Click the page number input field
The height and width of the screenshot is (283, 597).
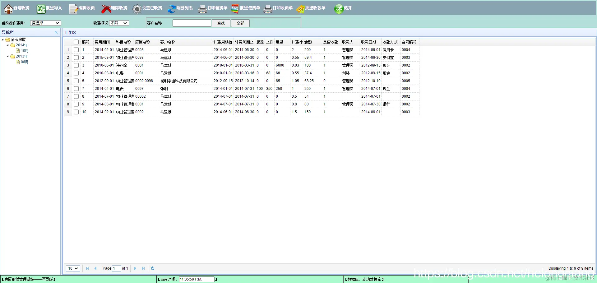pyautogui.click(x=117, y=268)
